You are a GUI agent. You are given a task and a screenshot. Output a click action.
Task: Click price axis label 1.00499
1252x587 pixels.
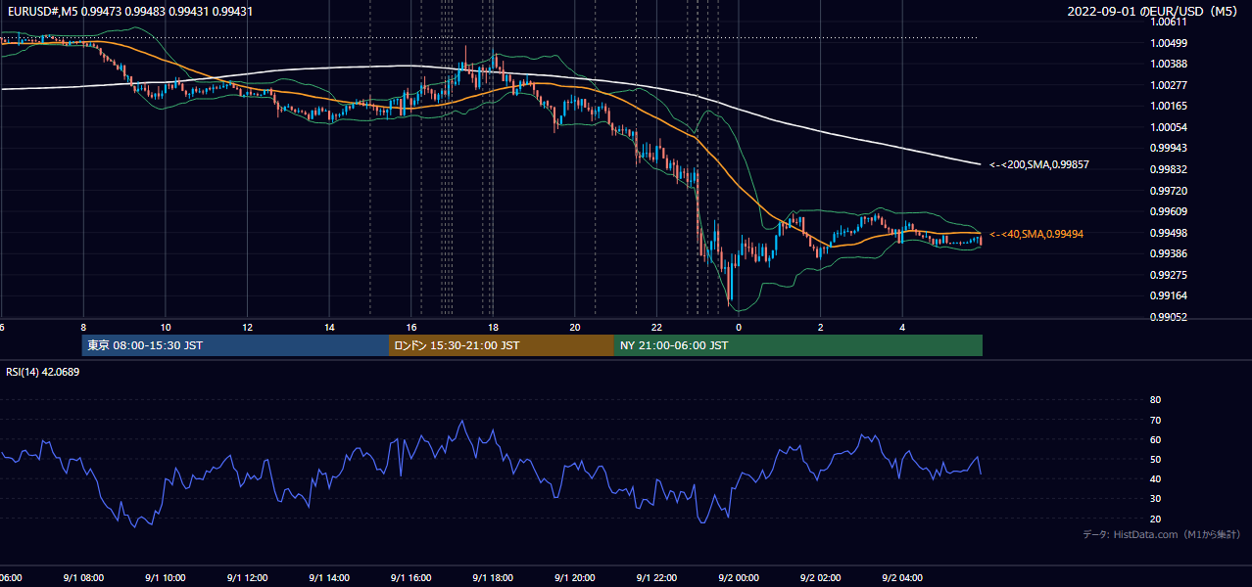pyautogui.click(x=1169, y=43)
